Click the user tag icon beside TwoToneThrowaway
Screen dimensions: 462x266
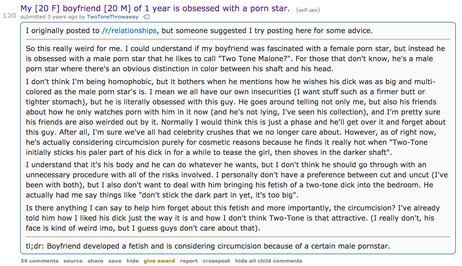click(147, 17)
